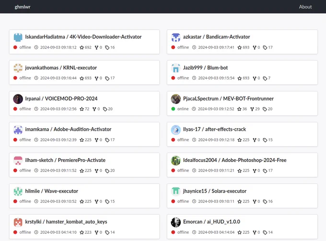Click jovankathomas's tan avatar
Screen dimensions: 326x241
(18, 68)
